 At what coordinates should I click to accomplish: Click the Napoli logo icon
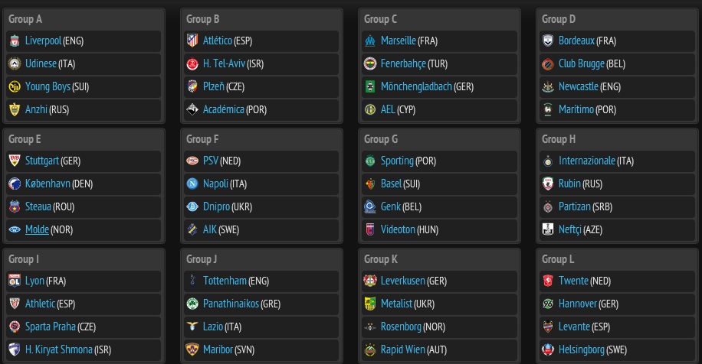click(192, 184)
